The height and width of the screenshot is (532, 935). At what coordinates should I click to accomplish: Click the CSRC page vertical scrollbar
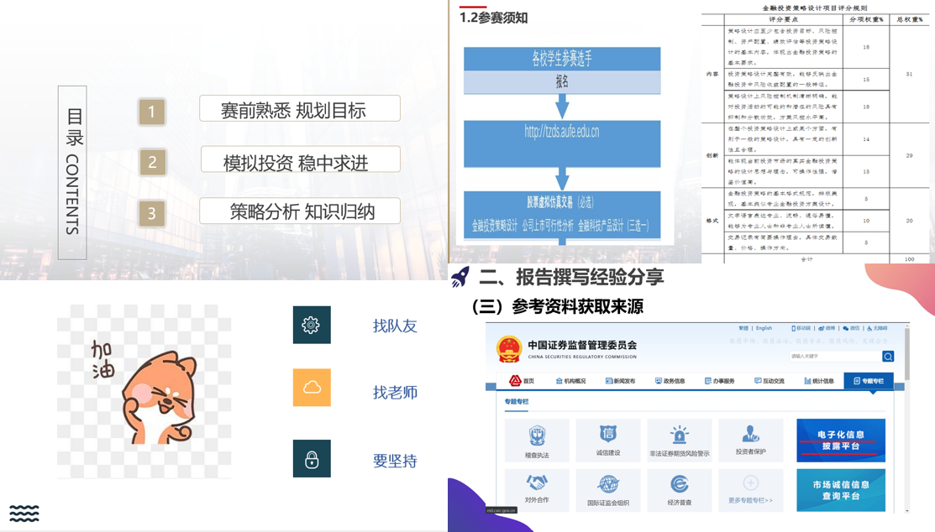tap(906, 420)
